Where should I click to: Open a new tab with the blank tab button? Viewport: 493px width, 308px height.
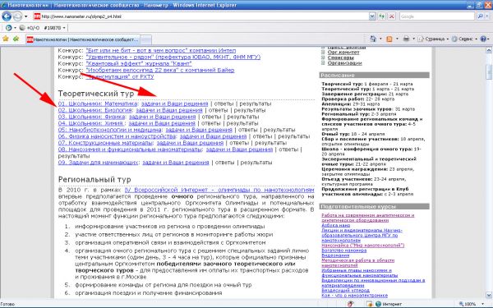[145, 40]
